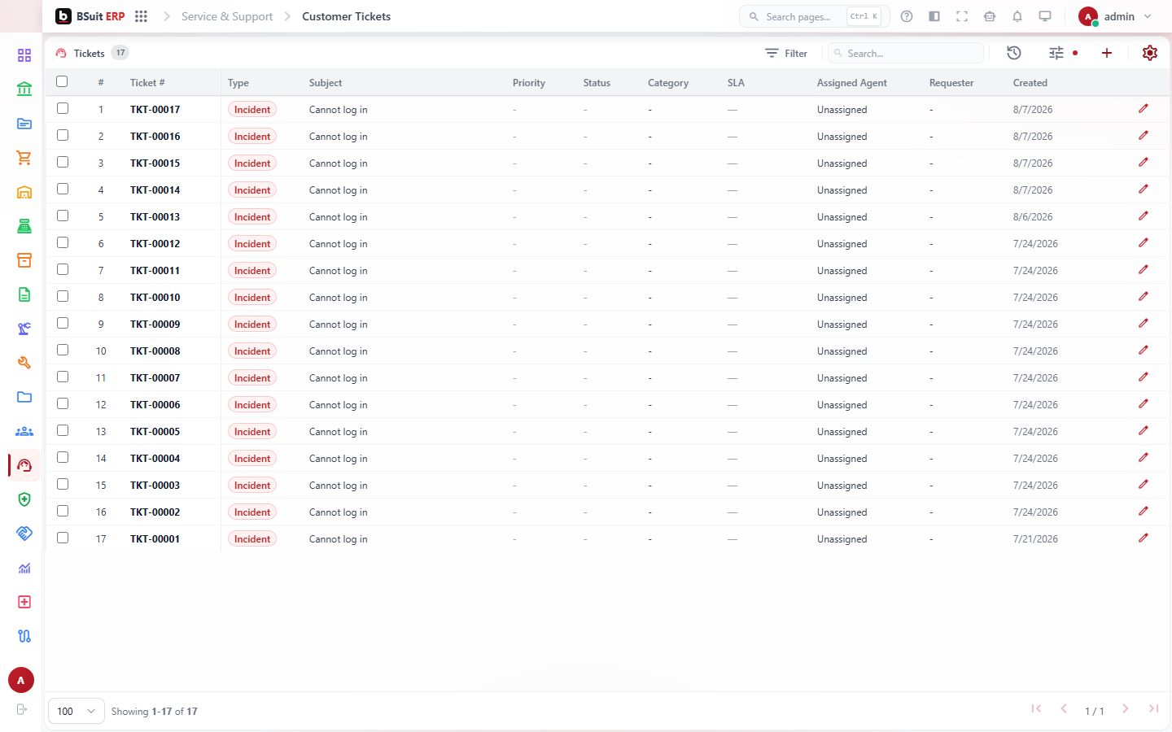Click the help question mark icon
1172x732 pixels.
click(x=907, y=16)
